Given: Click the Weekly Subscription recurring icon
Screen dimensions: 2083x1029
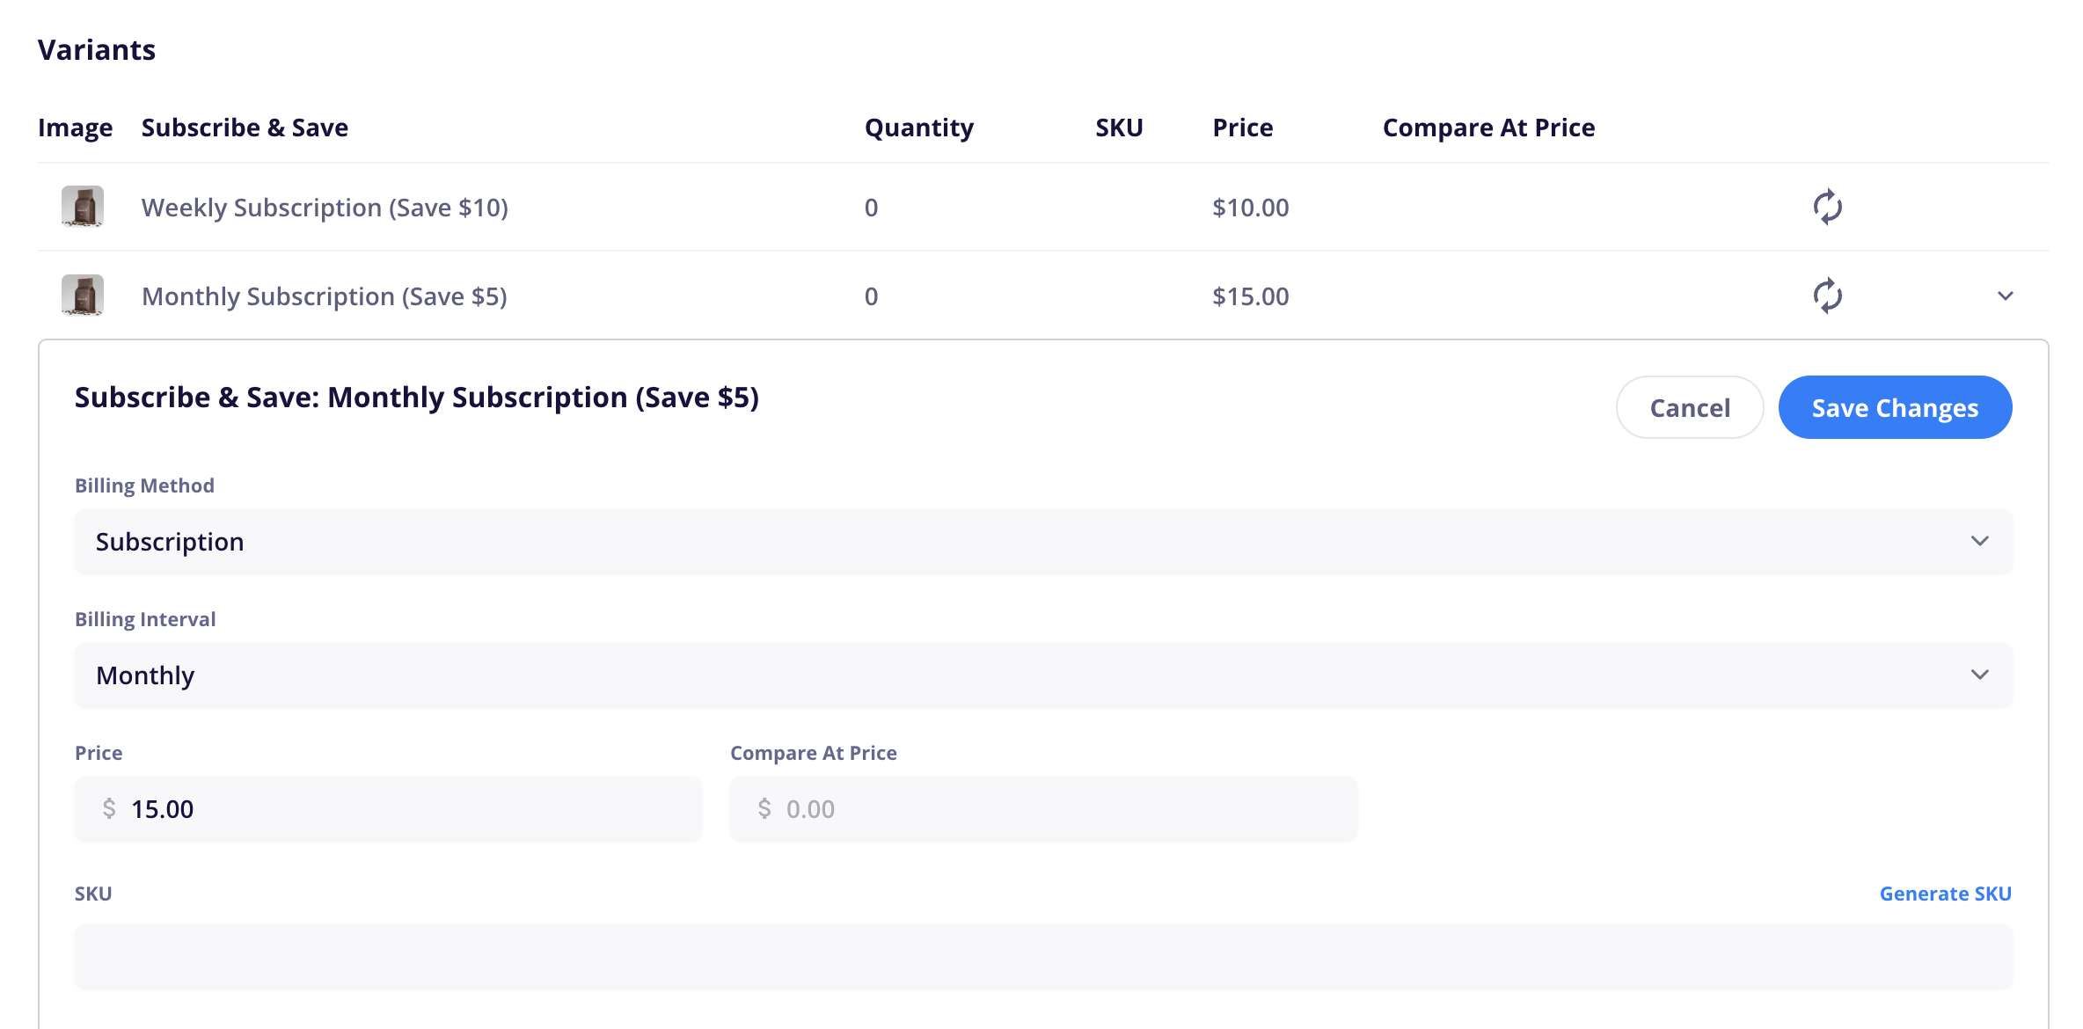Looking at the screenshot, I should tap(1827, 208).
